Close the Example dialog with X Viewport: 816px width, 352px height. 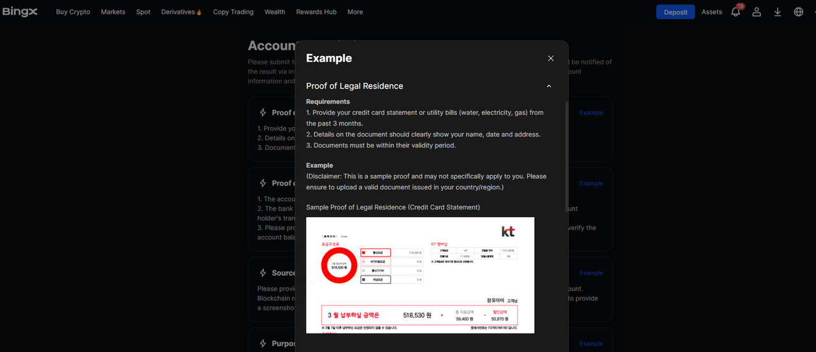[551, 59]
